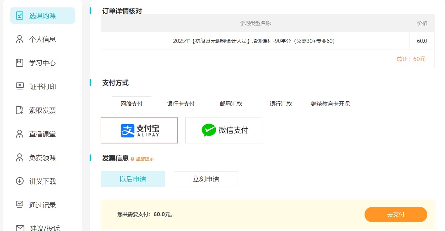Switch invoice option to 立刻申请
Image resolution: width=445 pixels, height=231 pixels.
click(x=206, y=179)
